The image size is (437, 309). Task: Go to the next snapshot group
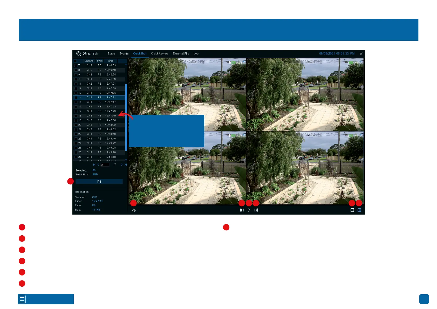click(x=256, y=210)
